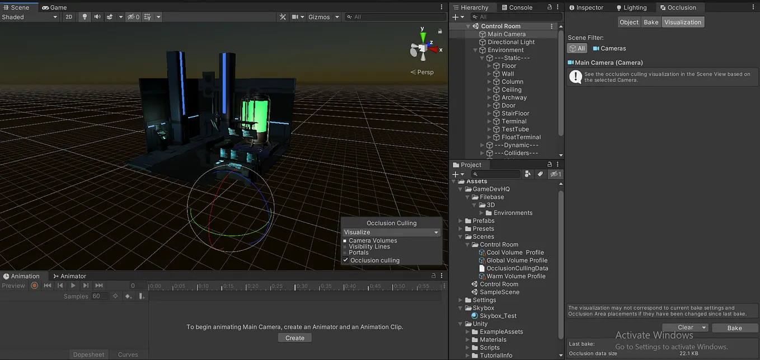Click the Create animation clip button
760x360 pixels.
click(295, 338)
